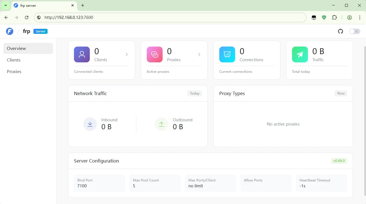Screen dimensions: 366x204
Task: Click the frp title text in header
Action: point(26,31)
